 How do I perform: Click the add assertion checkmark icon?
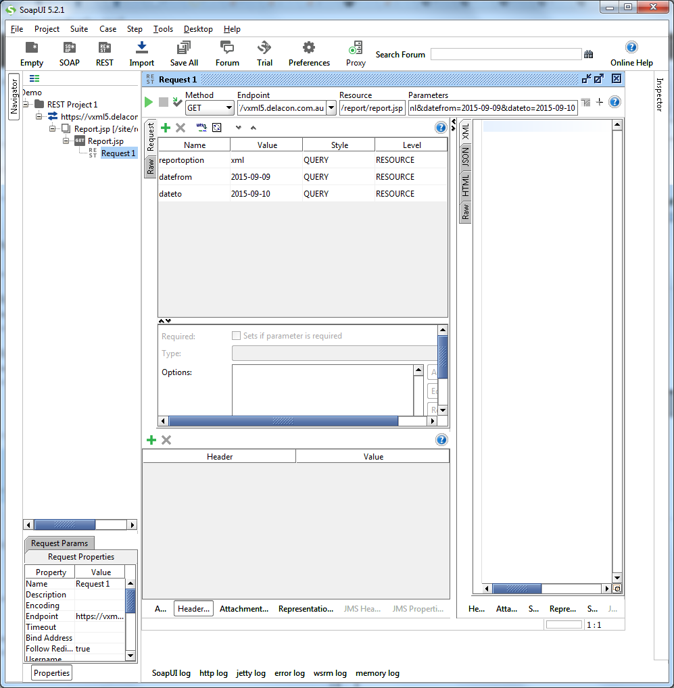point(177,102)
